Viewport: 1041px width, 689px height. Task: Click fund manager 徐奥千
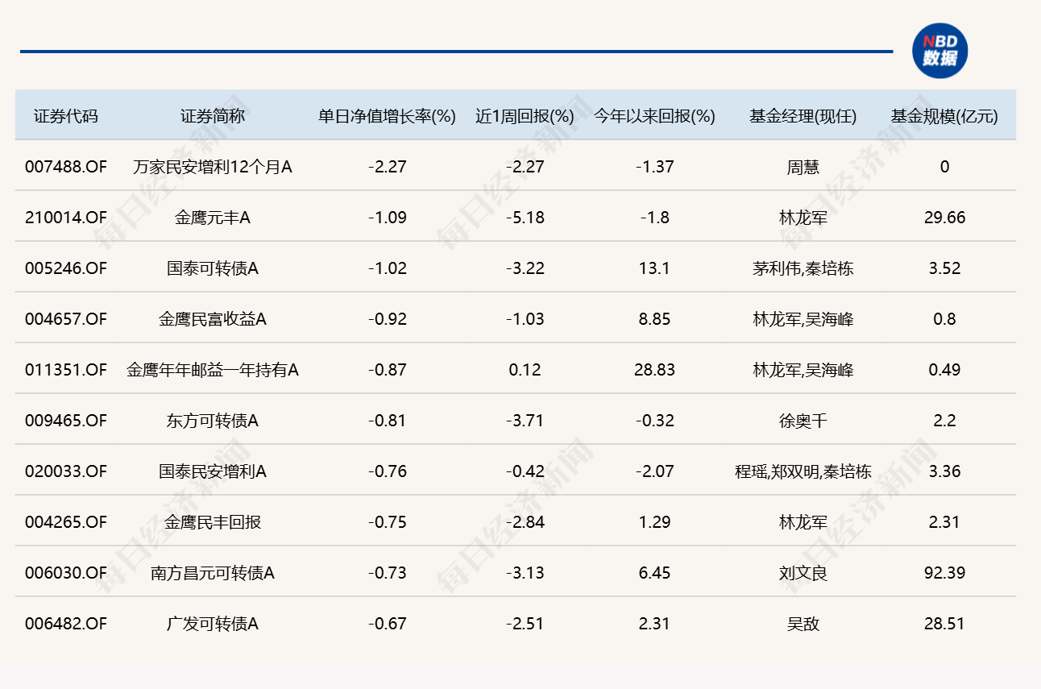pyautogui.click(x=803, y=421)
